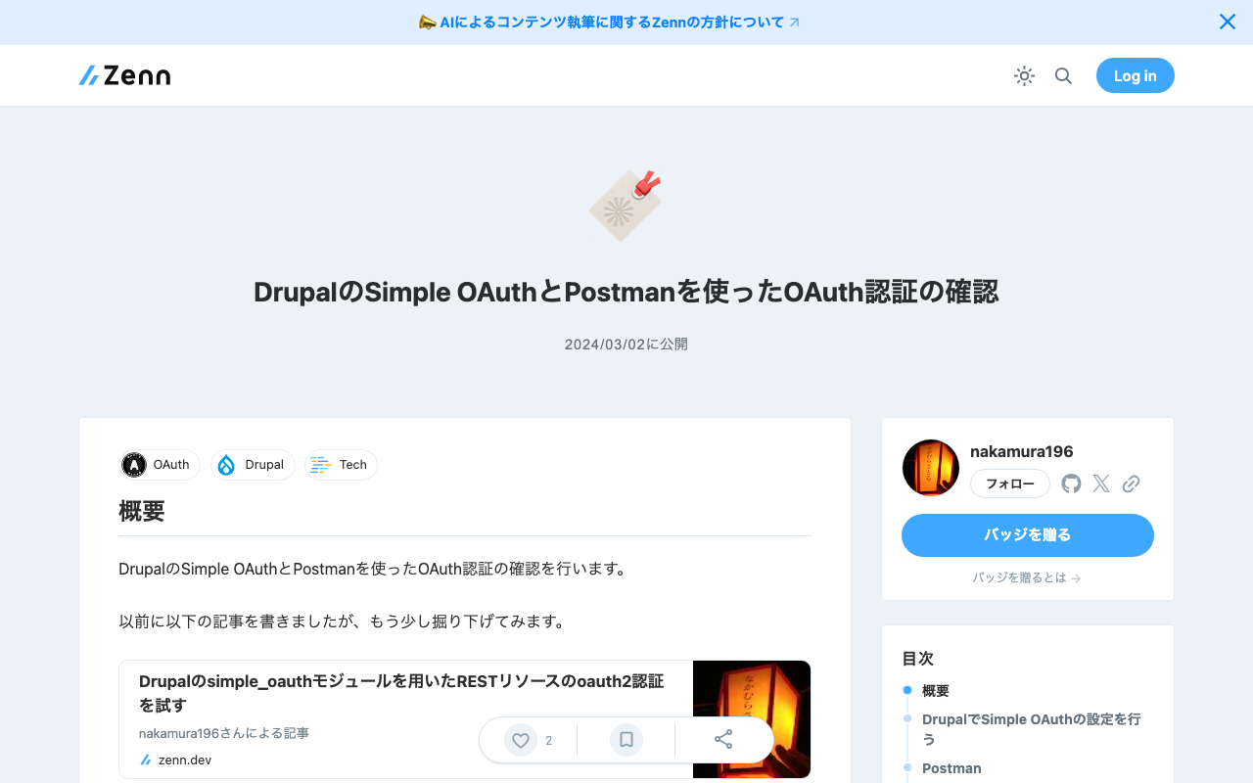Toggle follow for nakamura196
This screenshot has height=783, width=1253.
(1009, 484)
